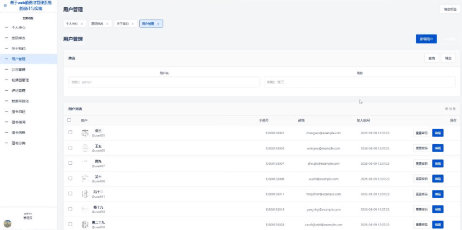Check the box for user001 row
The width and height of the screenshot is (462, 230).
pos(70,133)
